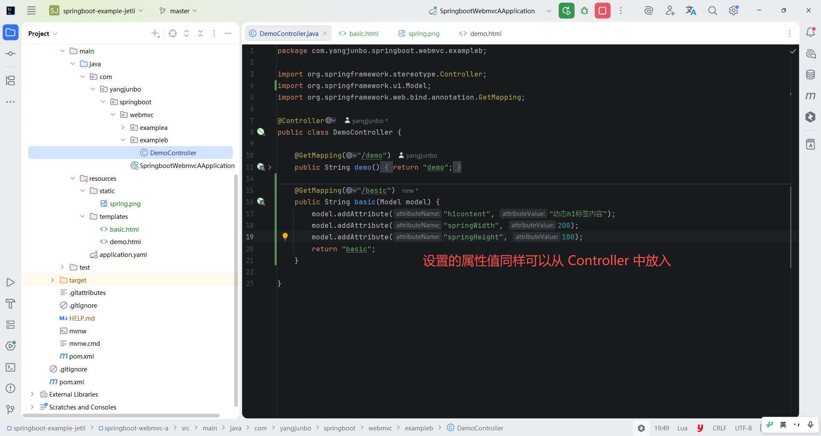
Task: Collapse the resources folder
Action: click(73, 178)
